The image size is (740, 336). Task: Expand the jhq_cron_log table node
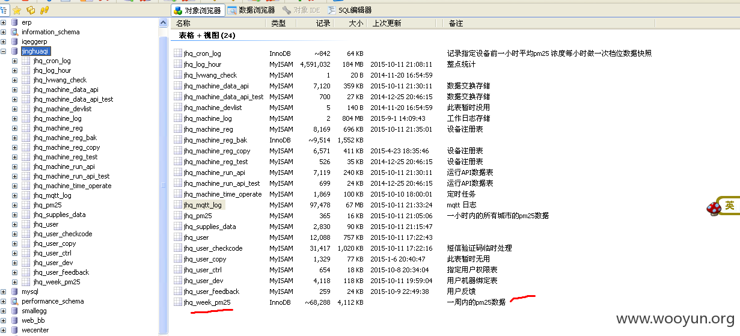15,61
